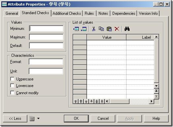
Task: Click the Insert a Row icon
Action: coord(76,29)
